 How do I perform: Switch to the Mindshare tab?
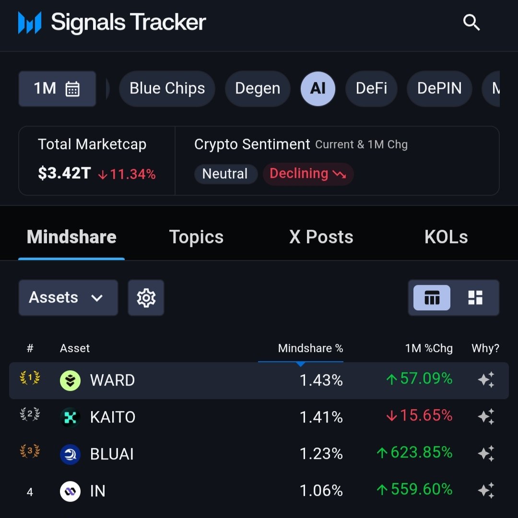pos(71,237)
